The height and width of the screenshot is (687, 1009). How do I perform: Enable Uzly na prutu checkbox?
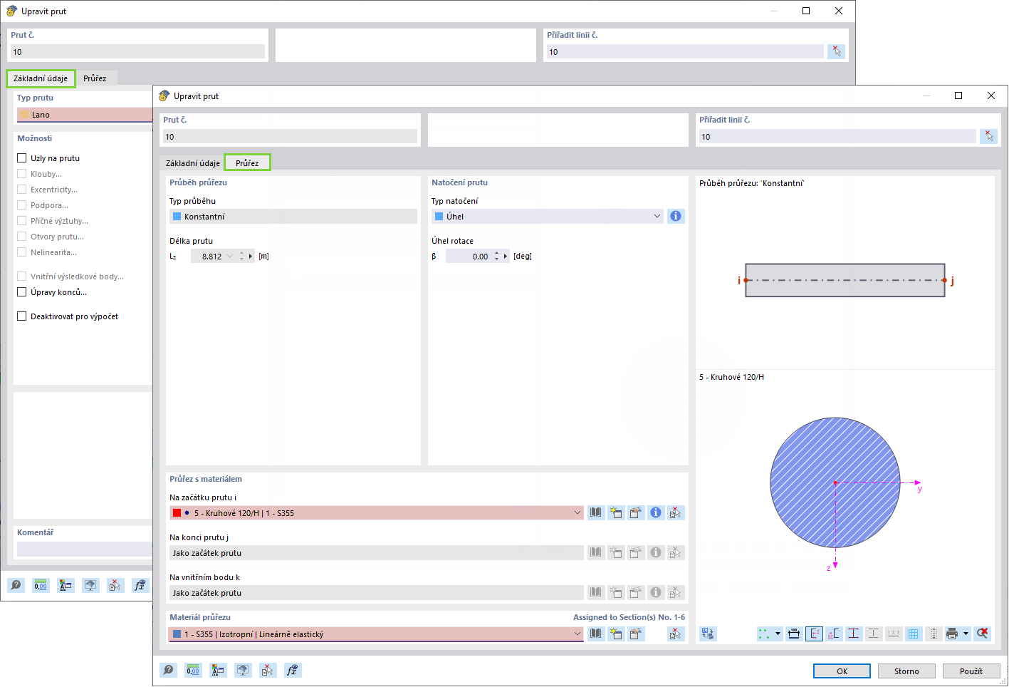tap(22, 158)
